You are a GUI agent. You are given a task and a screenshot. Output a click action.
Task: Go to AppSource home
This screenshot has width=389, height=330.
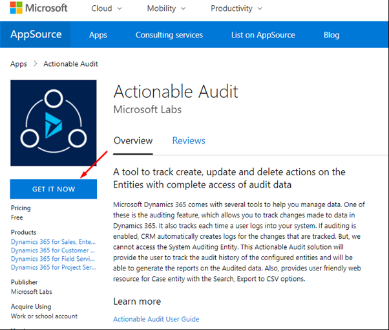pos(36,34)
